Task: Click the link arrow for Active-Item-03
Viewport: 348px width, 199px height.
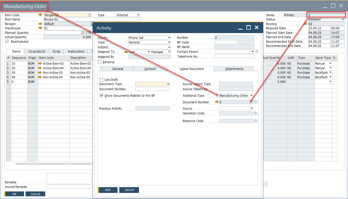Action: pos(40,63)
